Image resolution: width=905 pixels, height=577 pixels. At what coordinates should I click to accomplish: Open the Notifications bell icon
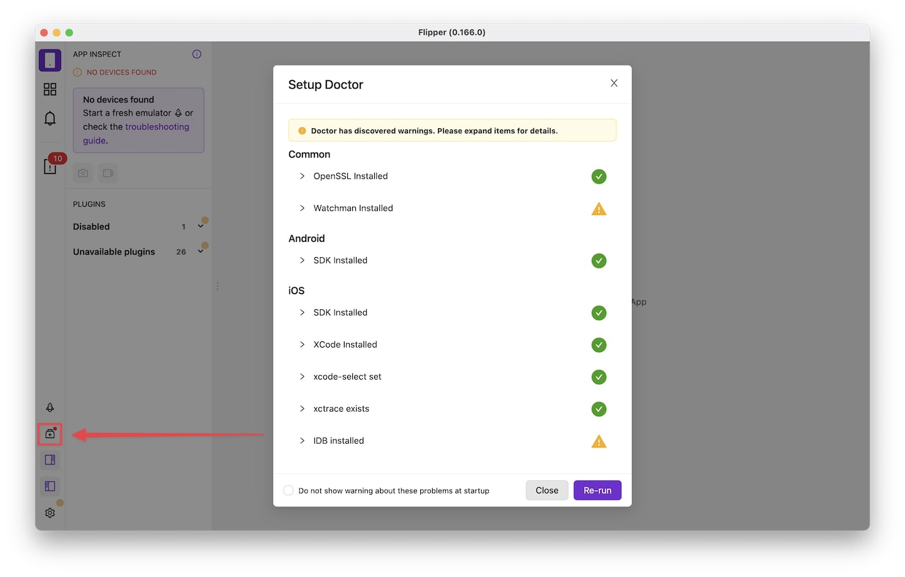coord(50,118)
